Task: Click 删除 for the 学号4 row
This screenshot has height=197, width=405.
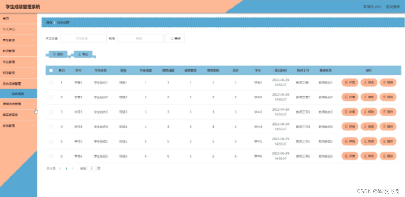Action: pyautogui.click(x=388, y=127)
